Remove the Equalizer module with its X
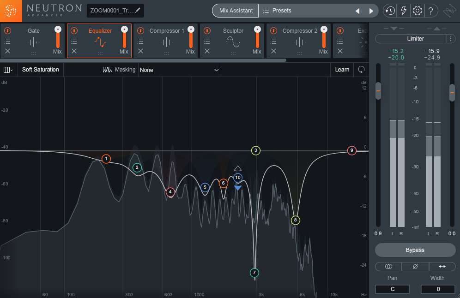460x298 pixels. click(x=74, y=51)
